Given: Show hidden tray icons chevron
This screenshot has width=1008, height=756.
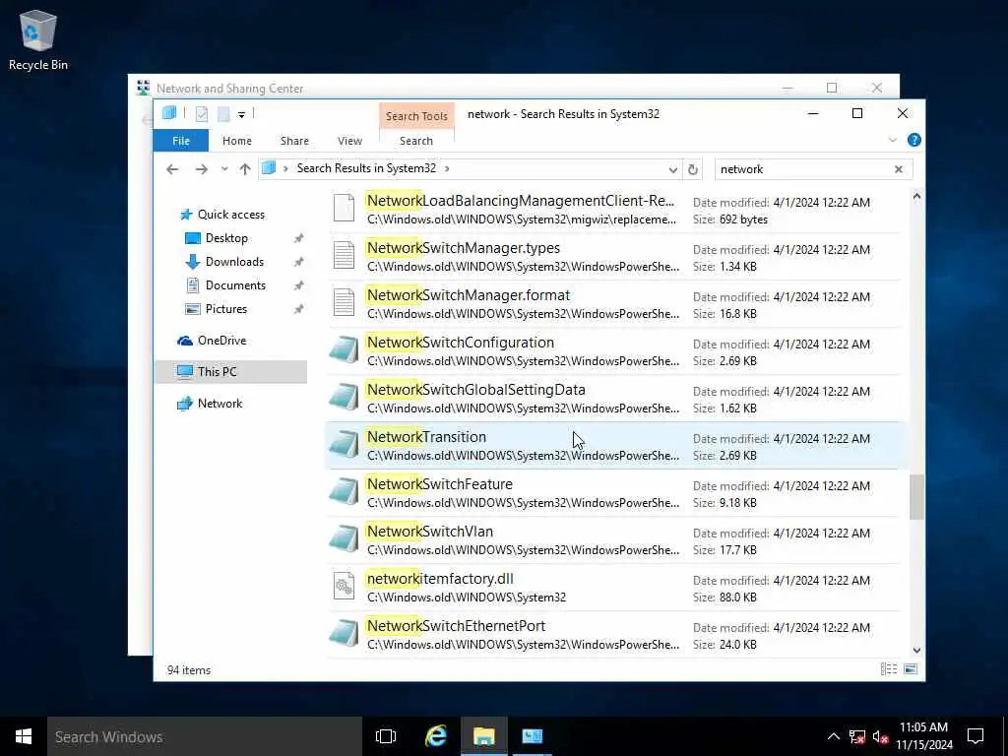Looking at the screenshot, I should pyautogui.click(x=833, y=736).
